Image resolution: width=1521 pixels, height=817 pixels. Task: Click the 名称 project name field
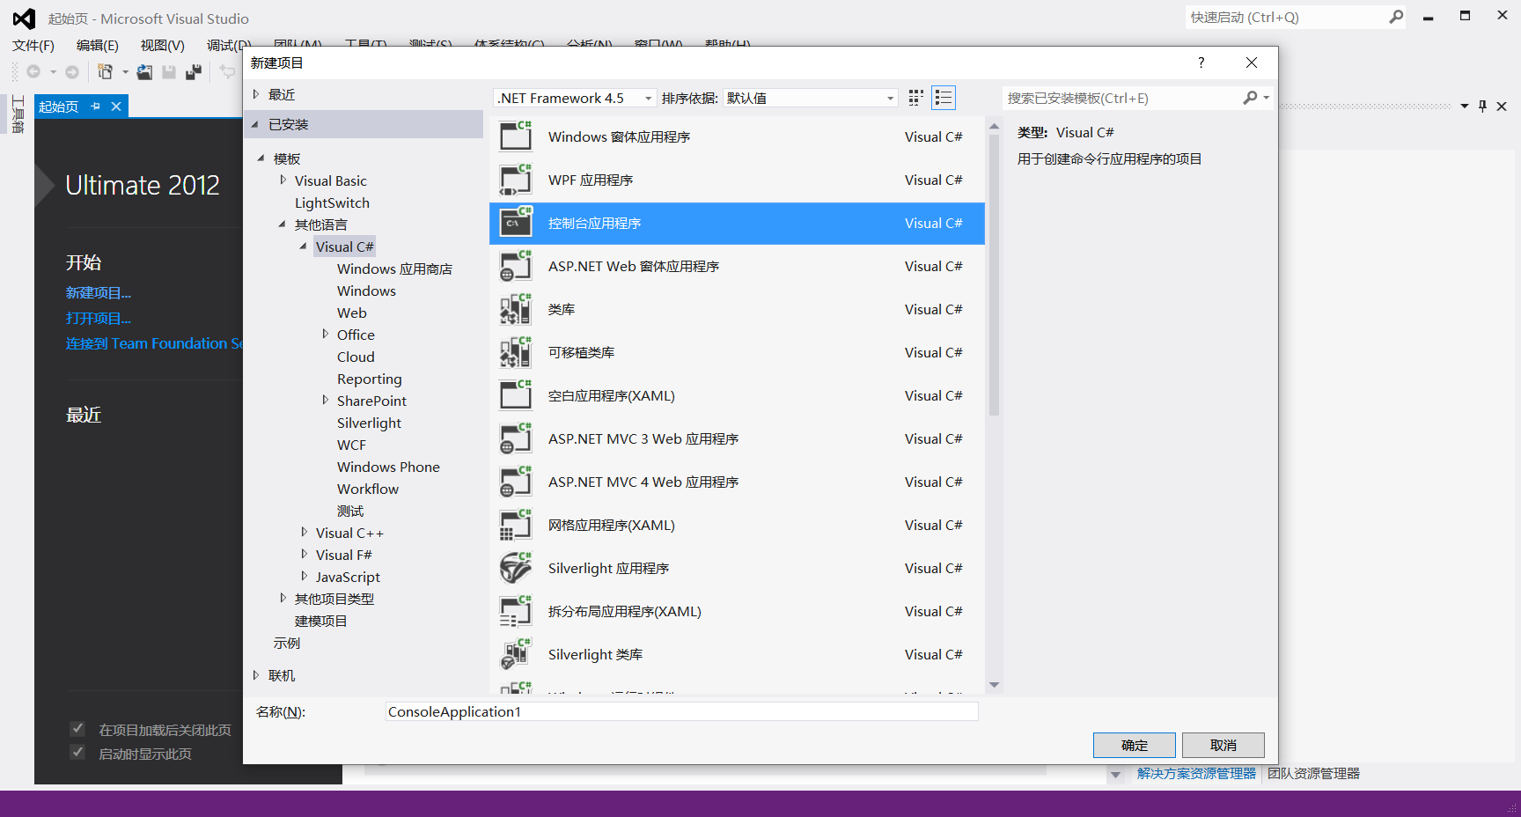coord(682,711)
